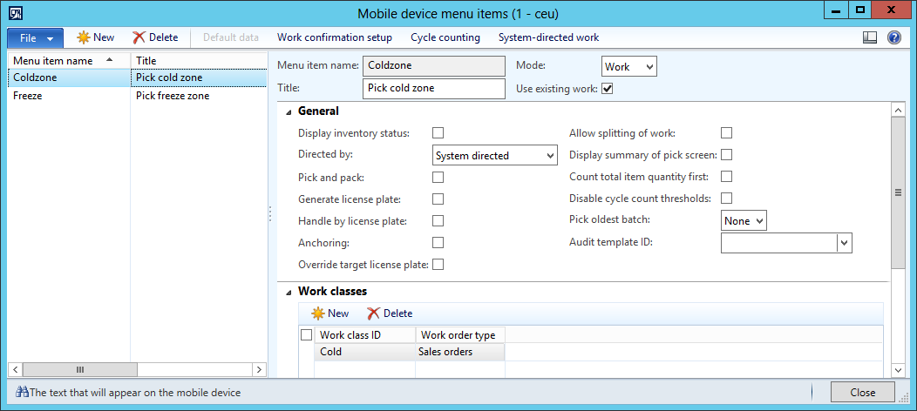Click Delete icon in Work classes section
This screenshot has height=411, width=917.
click(374, 313)
